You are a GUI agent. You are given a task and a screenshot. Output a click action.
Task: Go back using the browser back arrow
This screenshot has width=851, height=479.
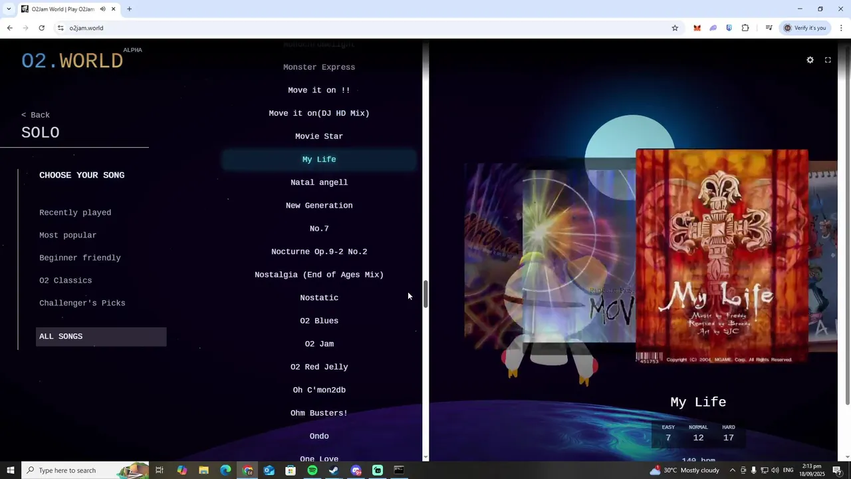9,28
